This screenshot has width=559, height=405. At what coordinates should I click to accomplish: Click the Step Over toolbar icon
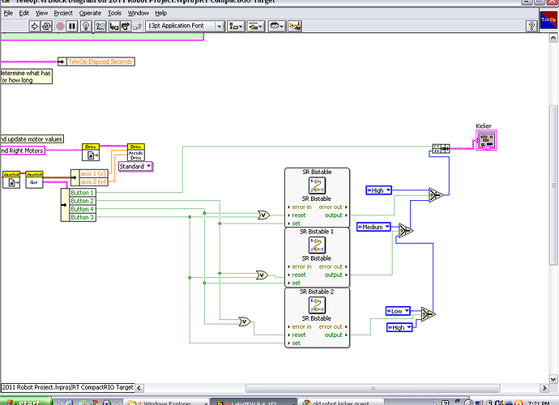point(126,26)
